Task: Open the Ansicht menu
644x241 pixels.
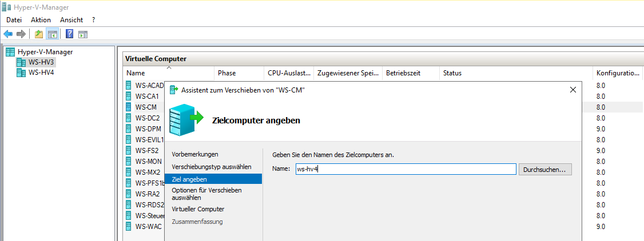Action: coord(71,19)
